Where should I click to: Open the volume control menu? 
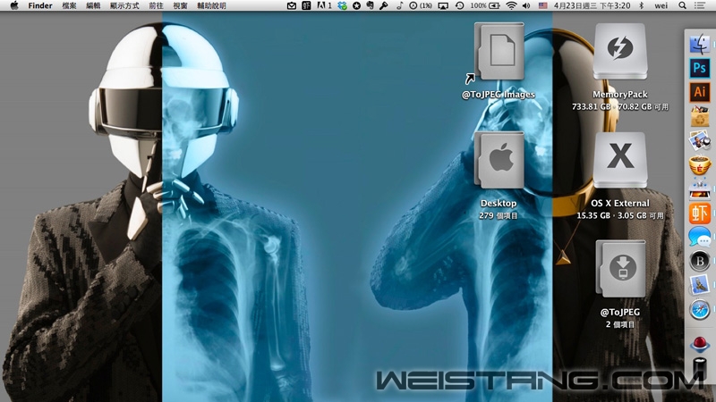point(526,5)
